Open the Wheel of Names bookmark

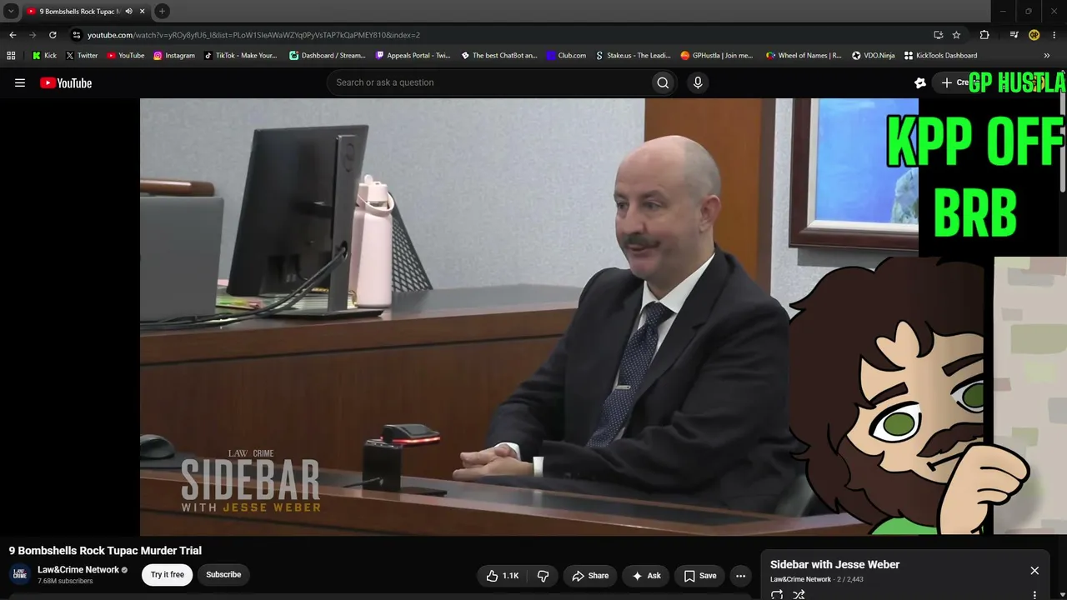coord(804,56)
